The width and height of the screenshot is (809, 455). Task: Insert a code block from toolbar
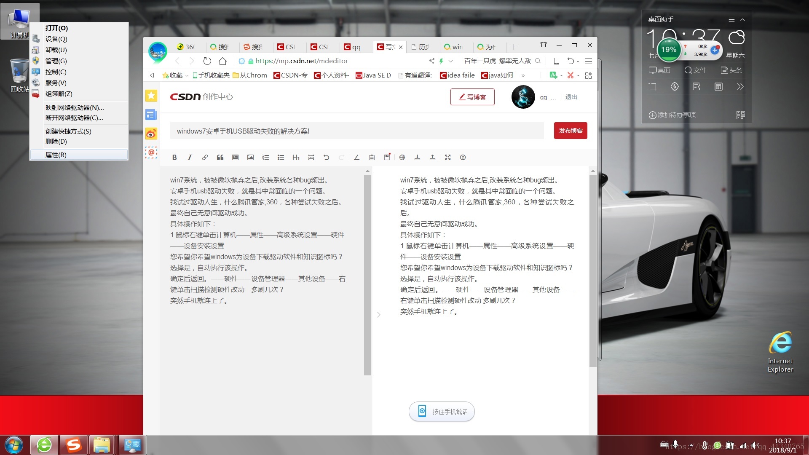pos(235,158)
